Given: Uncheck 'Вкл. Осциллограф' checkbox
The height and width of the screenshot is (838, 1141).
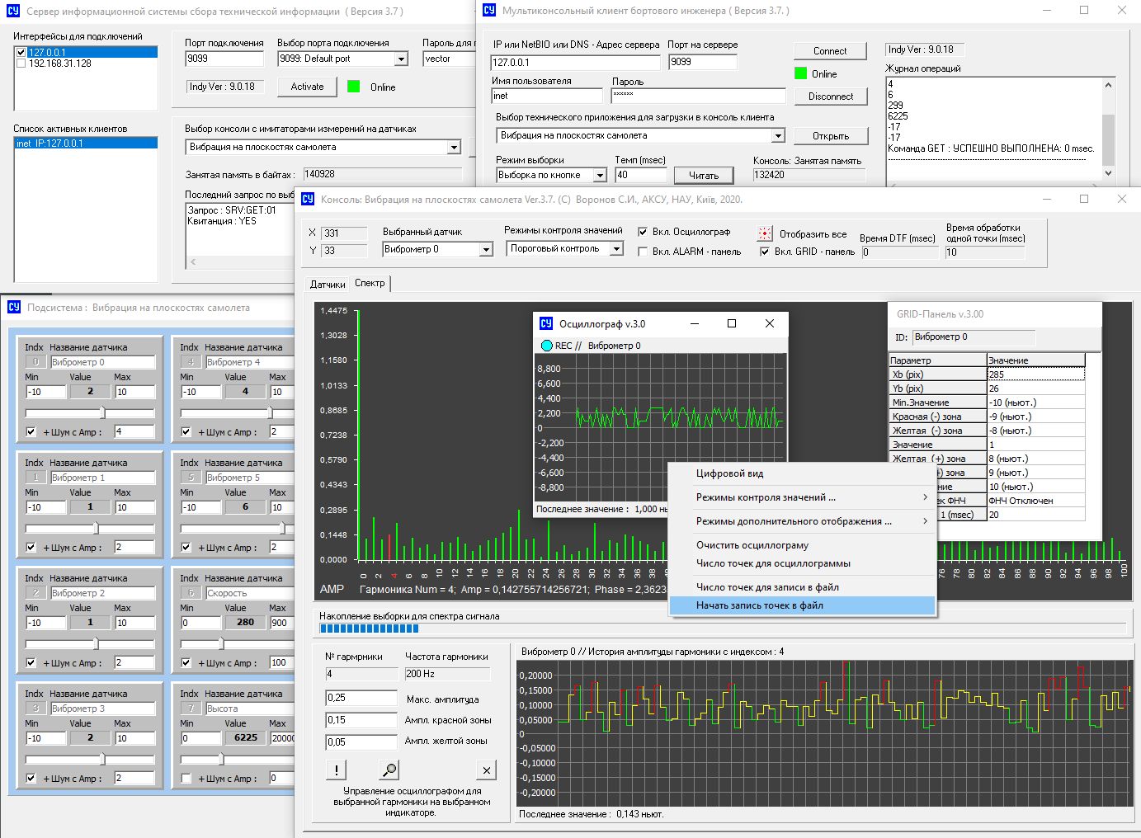Looking at the screenshot, I should pyautogui.click(x=643, y=232).
